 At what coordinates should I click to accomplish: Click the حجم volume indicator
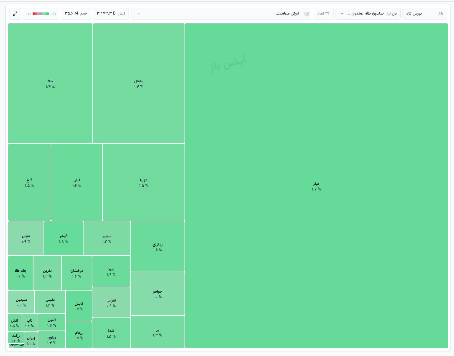point(76,14)
